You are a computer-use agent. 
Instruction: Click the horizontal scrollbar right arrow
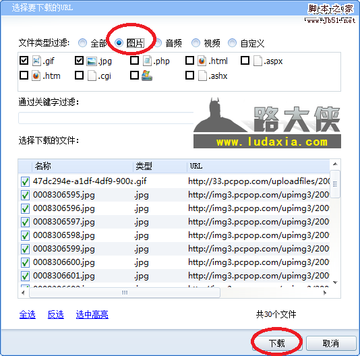coord(325,293)
